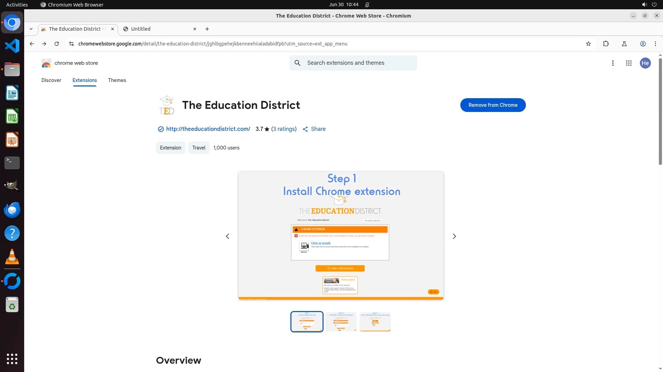Screen dimensions: 663x372
Task: Switch to the Themes tab
Action: point(117,80)
